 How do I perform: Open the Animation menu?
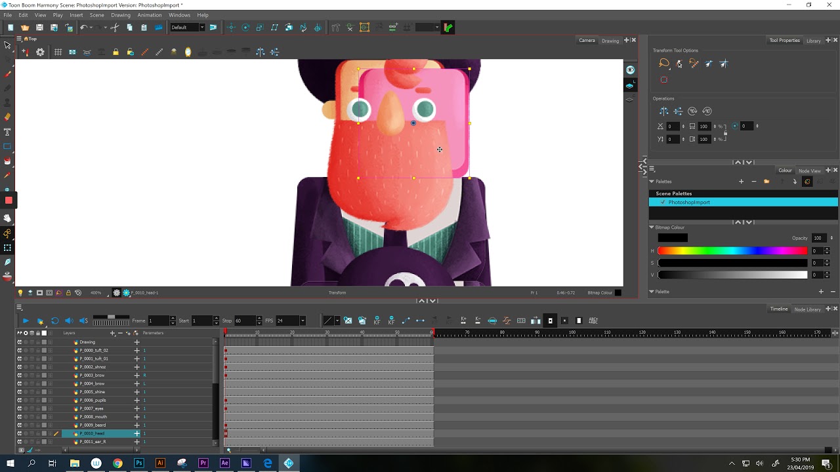click(150, 15)
